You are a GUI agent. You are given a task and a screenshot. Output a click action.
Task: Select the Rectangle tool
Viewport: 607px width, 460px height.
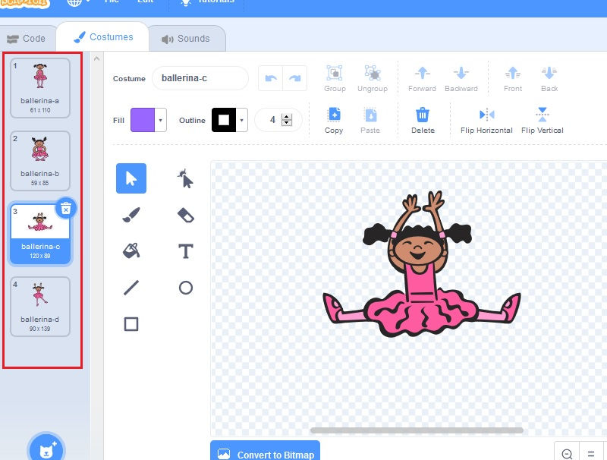click(x=131, y=324)
